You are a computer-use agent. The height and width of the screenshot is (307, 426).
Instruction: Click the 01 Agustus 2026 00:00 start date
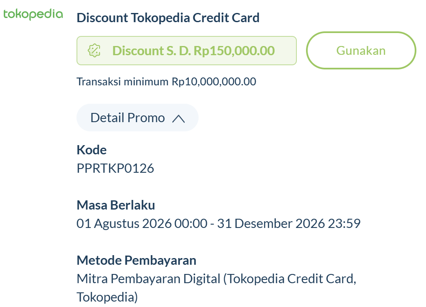click(142, 223)
